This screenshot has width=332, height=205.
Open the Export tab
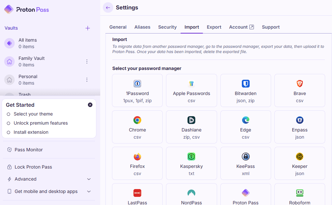(x=214, y=27)
